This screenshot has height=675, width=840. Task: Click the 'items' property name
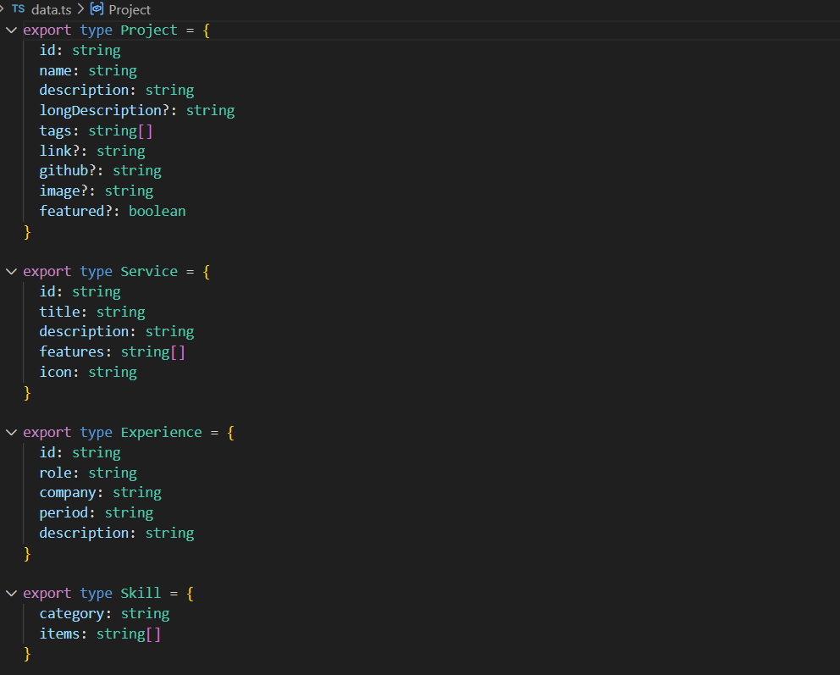tap(59, 634)
